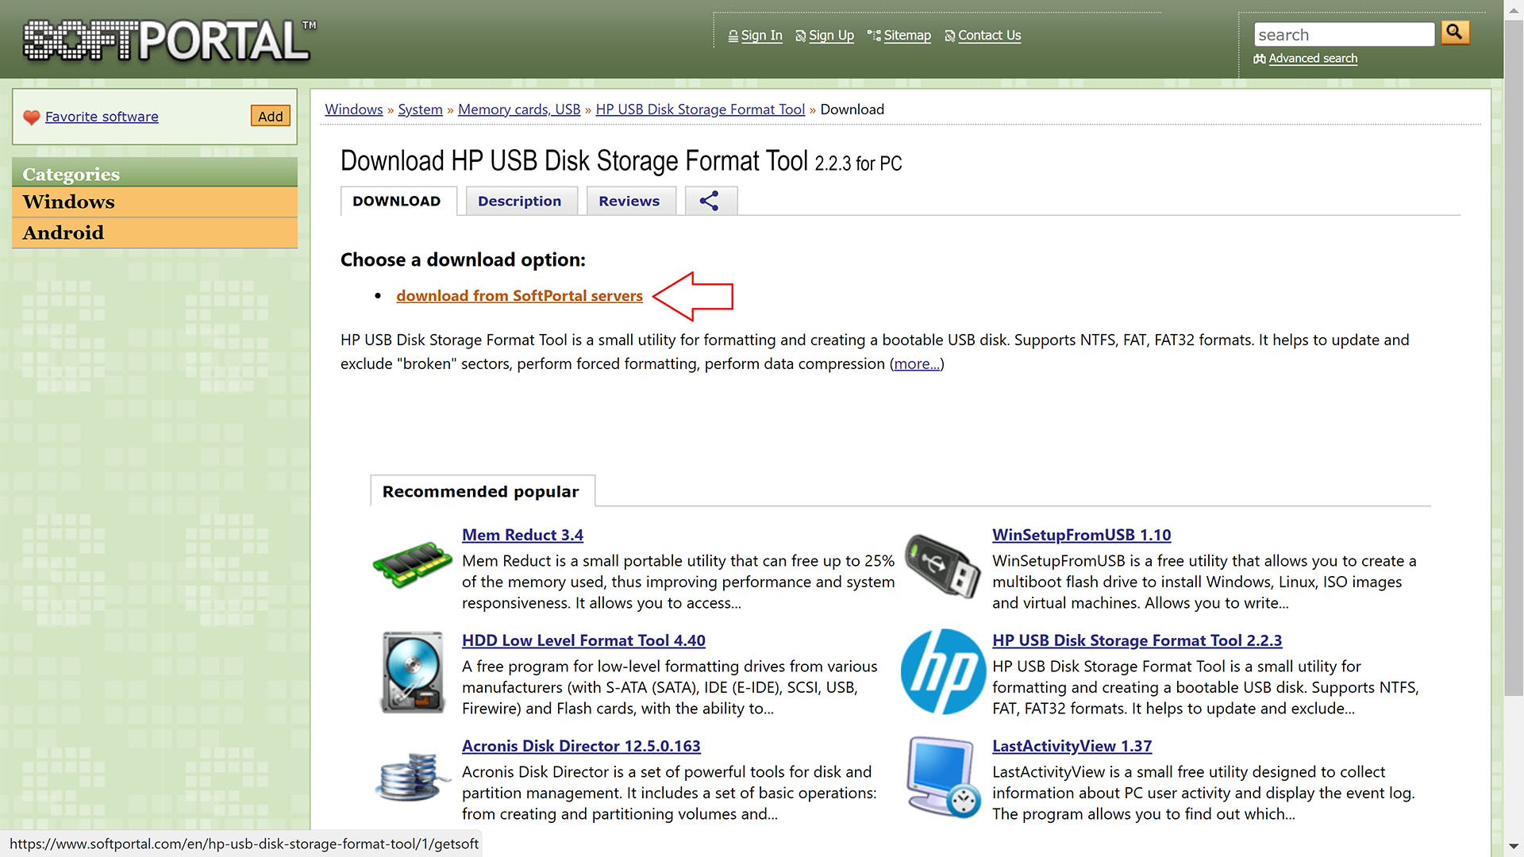This screenshot has height=857, width=1524.
Task: Click the scrollbar down arrow
Action: point(1514,847)
